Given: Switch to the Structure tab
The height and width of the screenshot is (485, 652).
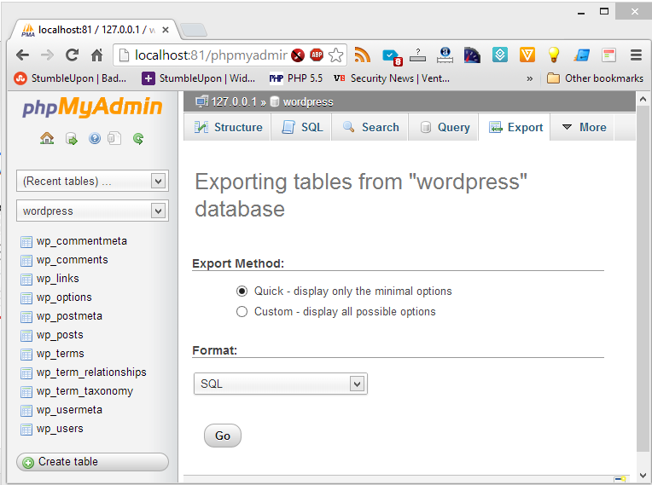Looking at the screenshot, I should click(228, 127).
